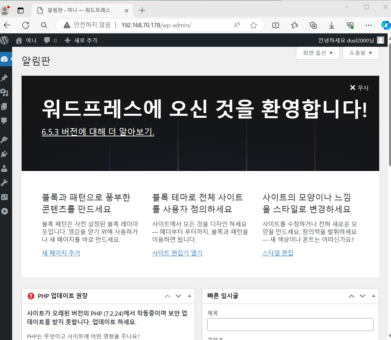Collapse menu with play-circle icon
391x340 pixels.
pyautogui.click(x=4, y=211)
